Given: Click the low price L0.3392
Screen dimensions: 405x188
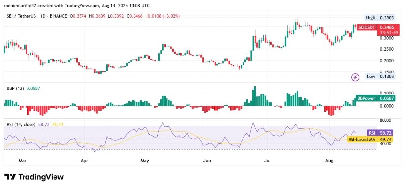Looking at the screenshot, I should pos(116,16).
